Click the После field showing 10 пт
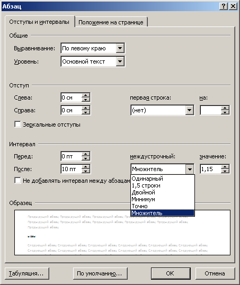240x285 pixels. point(72,169)
